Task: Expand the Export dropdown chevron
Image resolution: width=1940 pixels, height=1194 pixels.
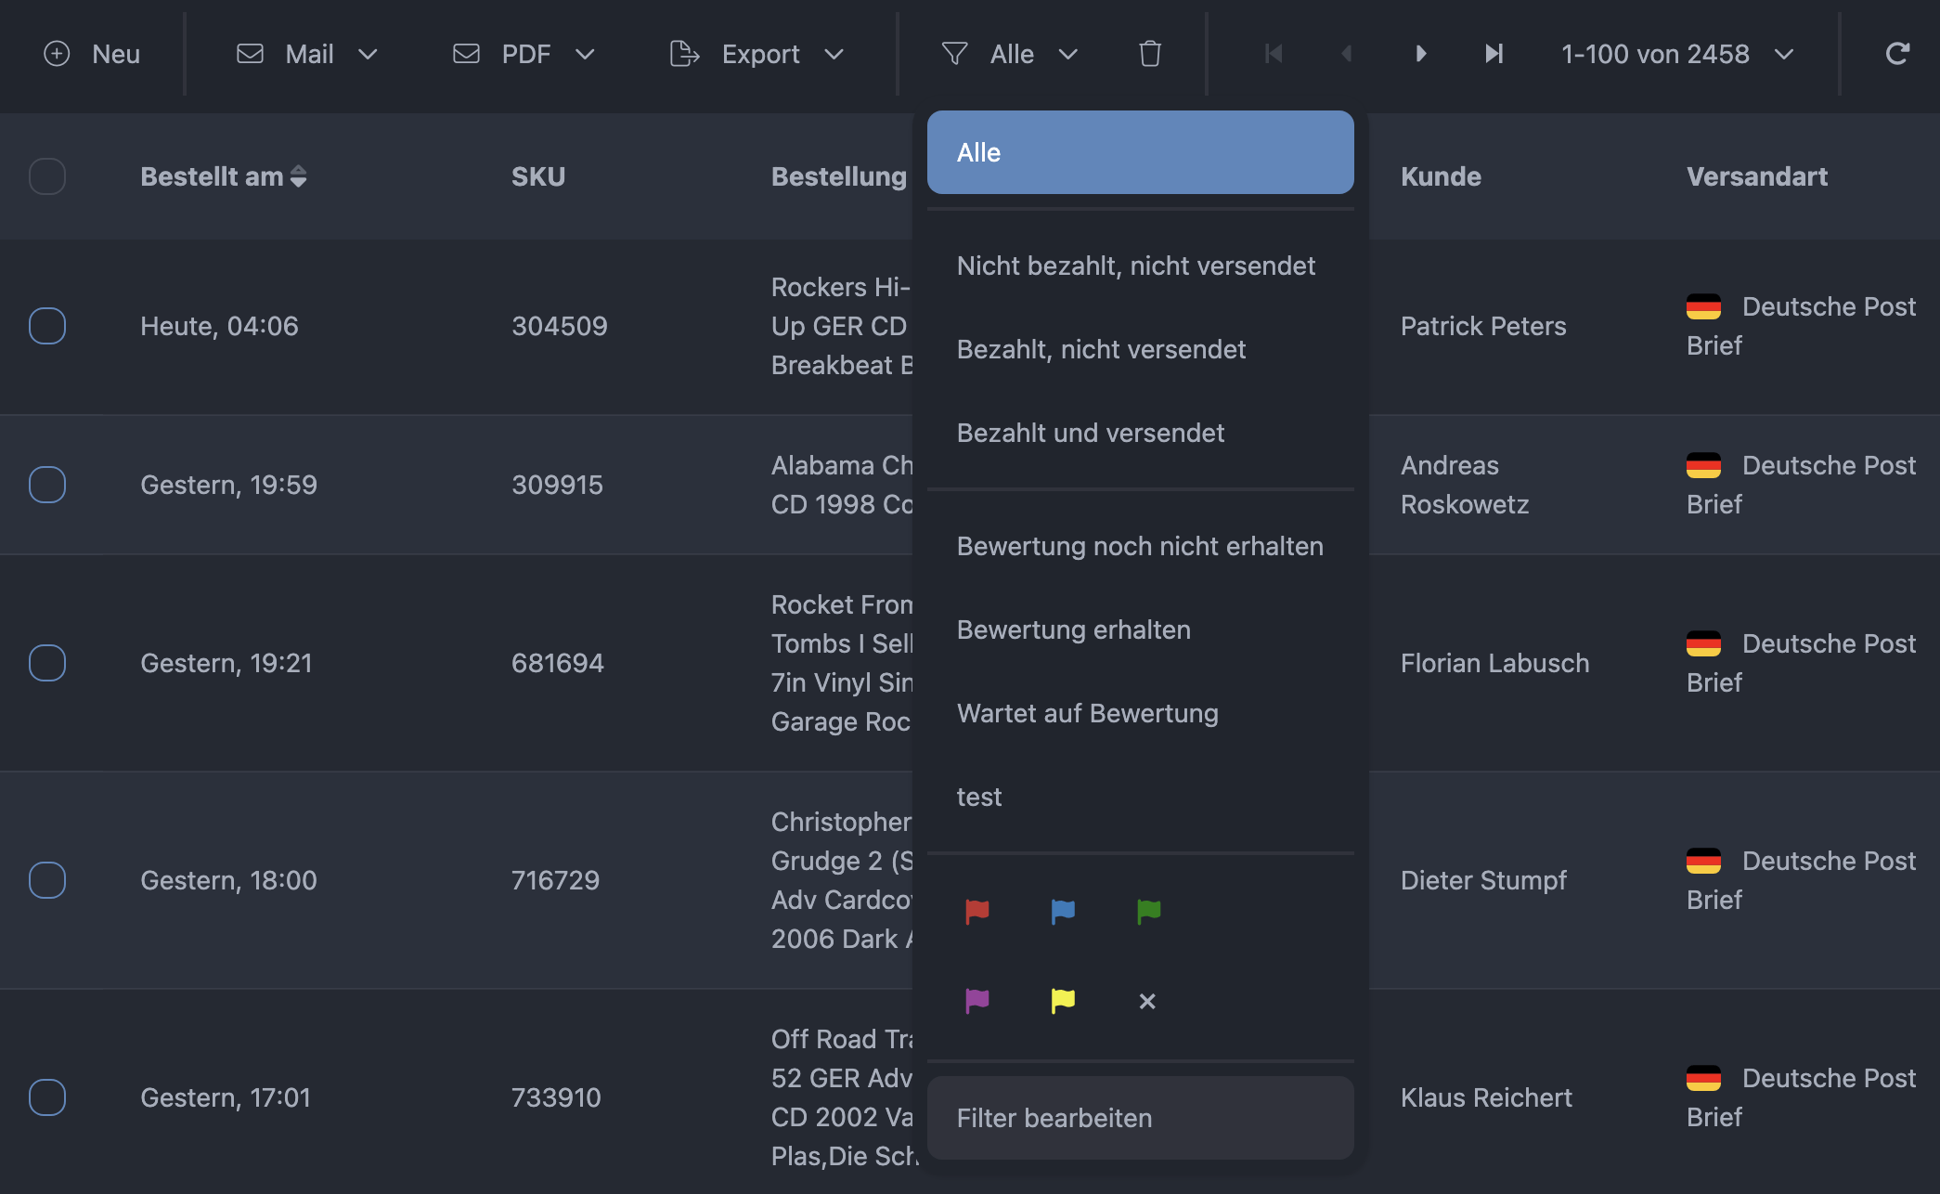Action: pyautogui.click(x=834, y=54)
